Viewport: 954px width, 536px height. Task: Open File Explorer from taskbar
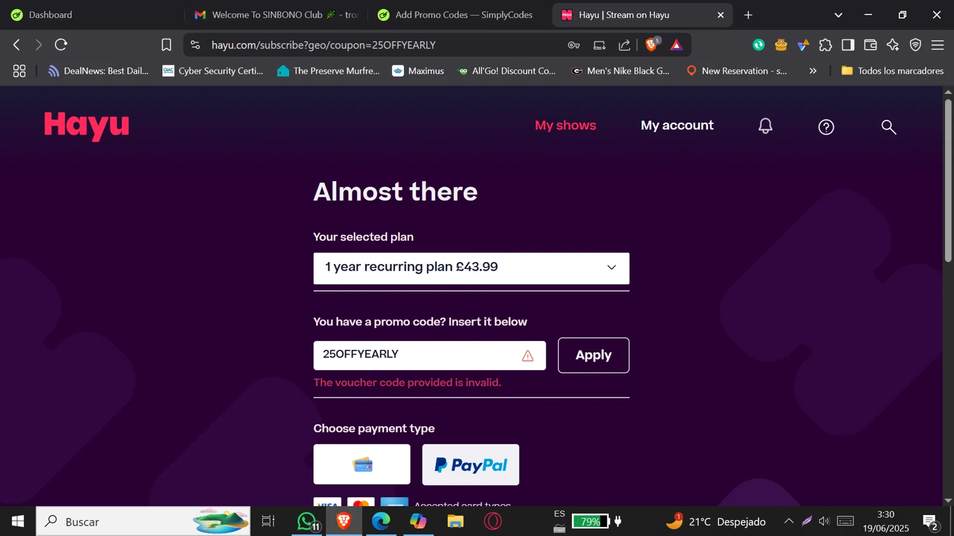tap(455, 521)
